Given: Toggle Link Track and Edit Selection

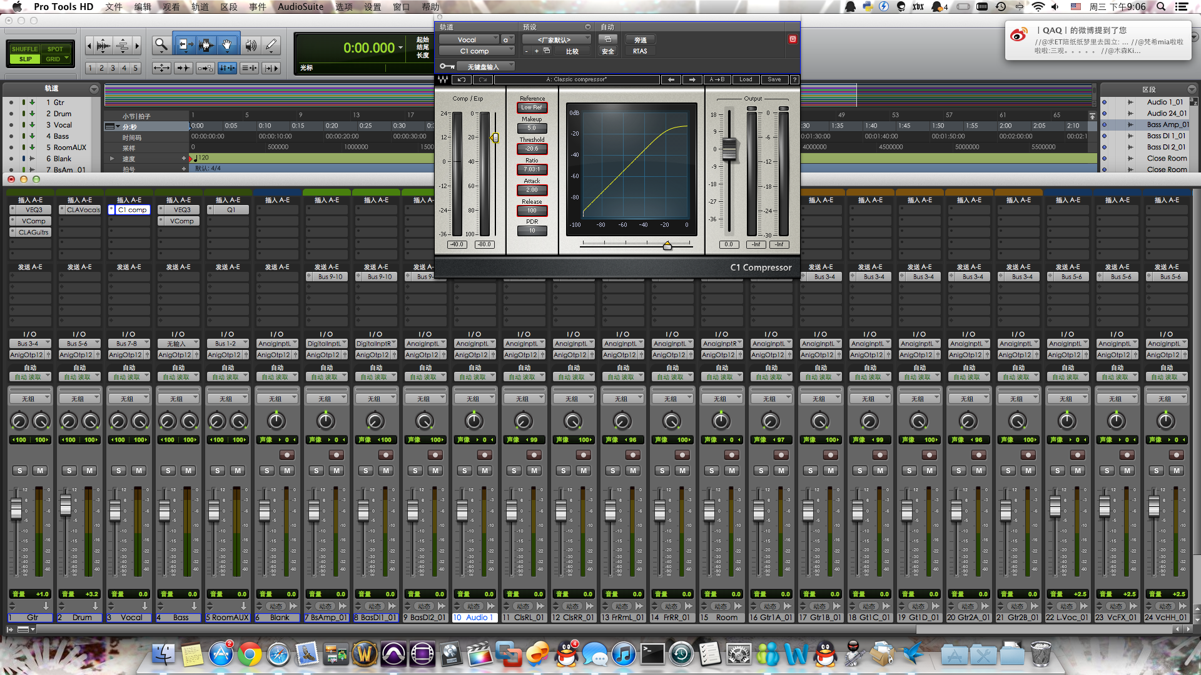Looking at the screenshot, I should pyautogui.click(x=249, y=67).
